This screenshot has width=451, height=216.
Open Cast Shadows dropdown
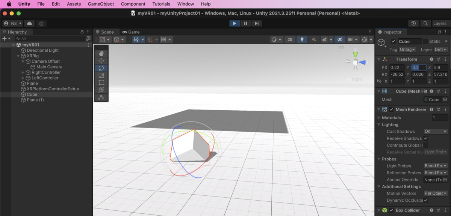[436, 132]
